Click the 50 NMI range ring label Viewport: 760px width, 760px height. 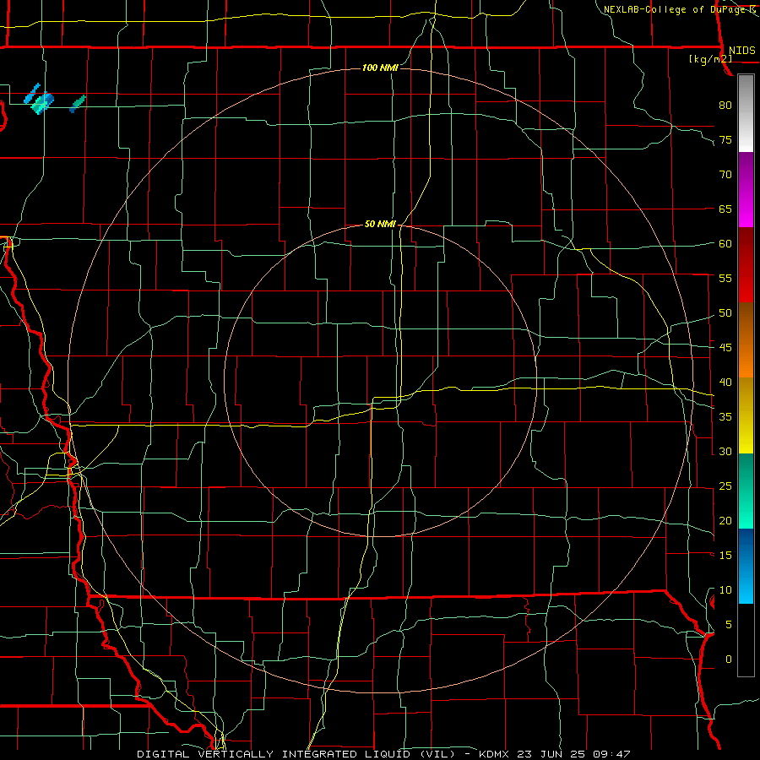tap(380, 224)
